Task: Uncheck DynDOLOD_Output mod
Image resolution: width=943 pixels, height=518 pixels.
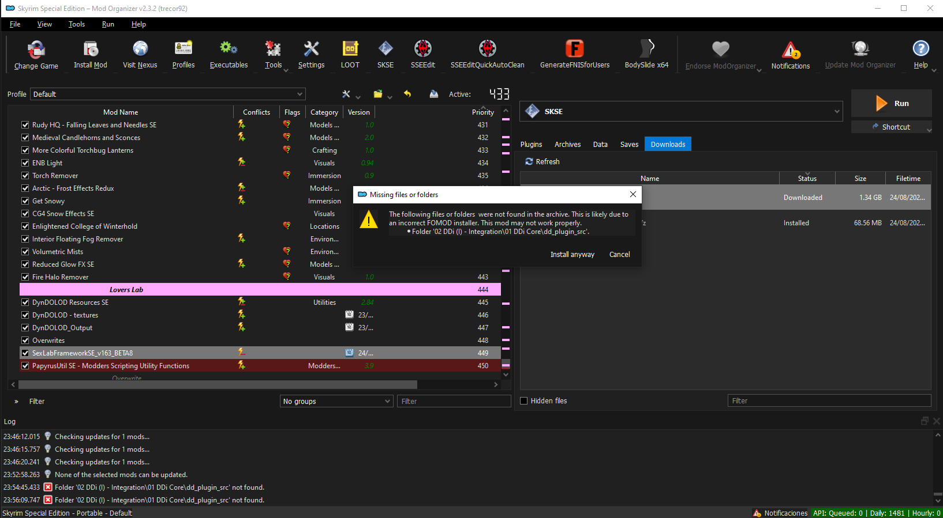Action: tap(25, 327)
